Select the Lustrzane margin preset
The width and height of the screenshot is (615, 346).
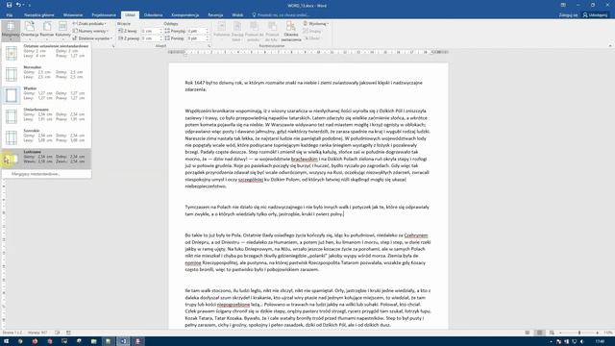point(47,158)
